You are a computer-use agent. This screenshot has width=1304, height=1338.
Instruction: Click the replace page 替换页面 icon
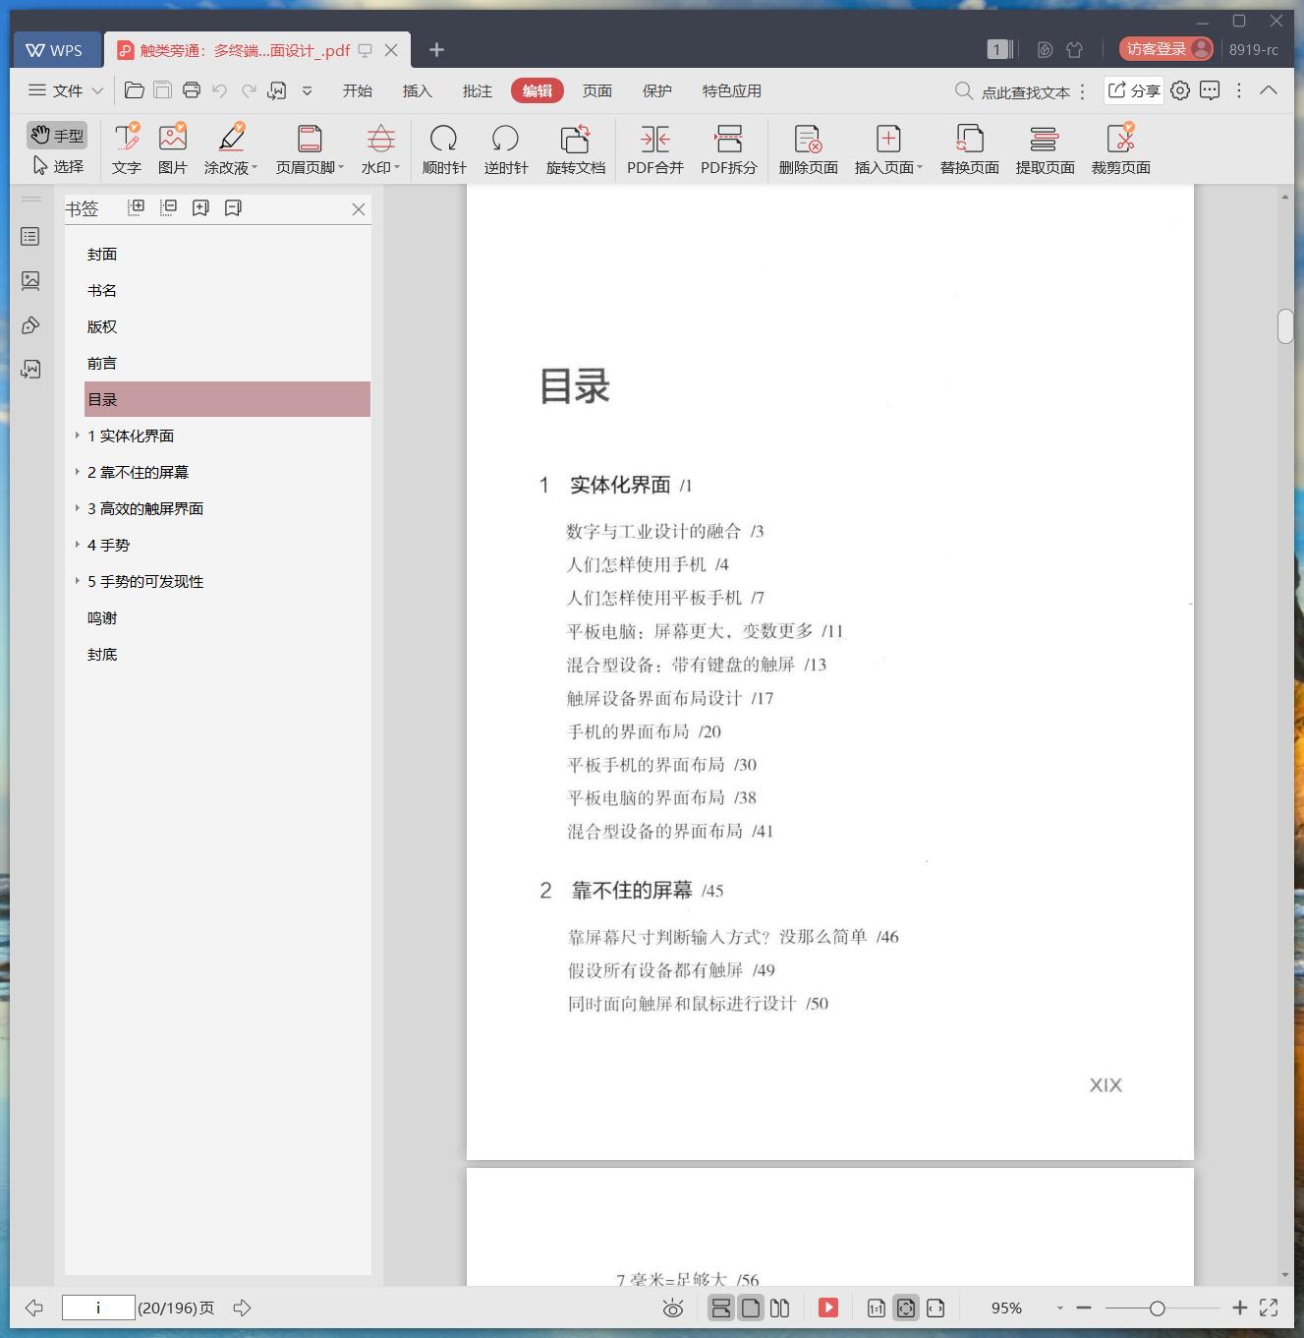click(970, 139)
